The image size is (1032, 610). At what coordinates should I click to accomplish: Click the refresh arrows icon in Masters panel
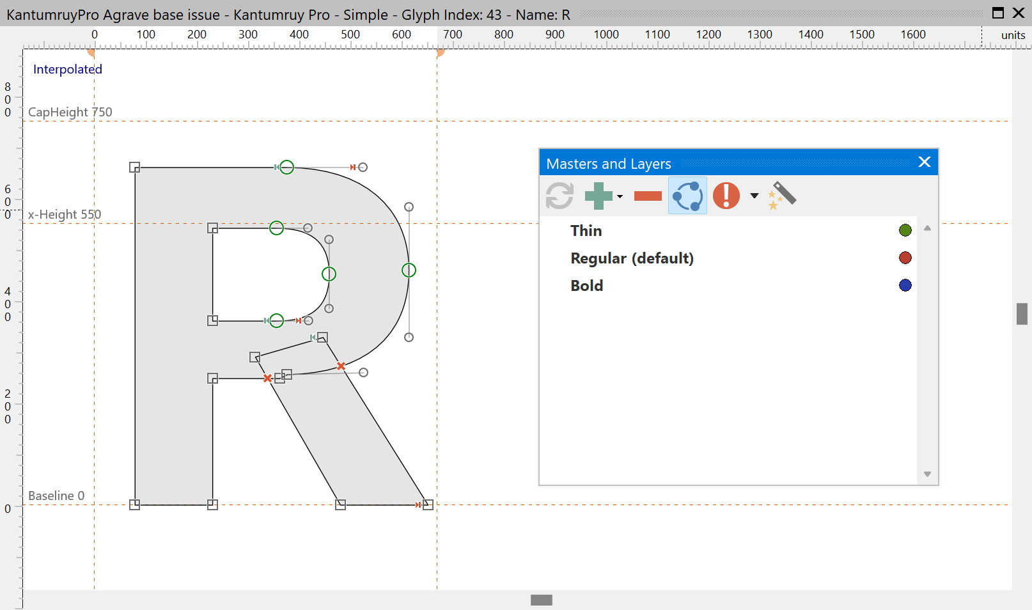point(559,196)
